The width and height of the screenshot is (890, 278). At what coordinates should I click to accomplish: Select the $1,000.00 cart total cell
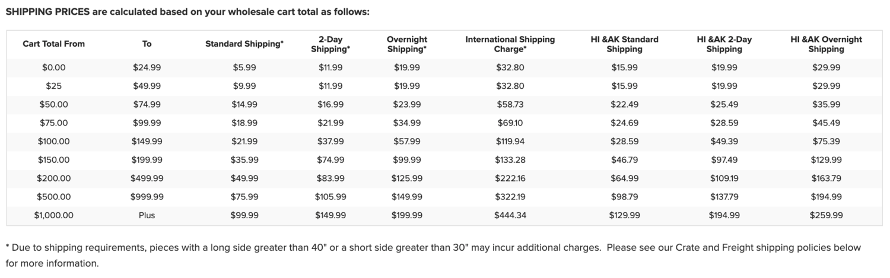pyautogui.click(x=54, y=215)
